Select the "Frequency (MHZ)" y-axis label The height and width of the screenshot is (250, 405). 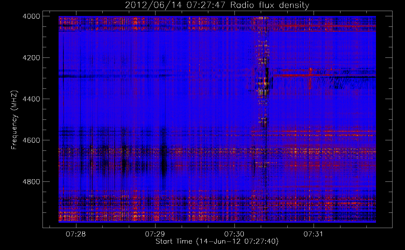[14, 120]
